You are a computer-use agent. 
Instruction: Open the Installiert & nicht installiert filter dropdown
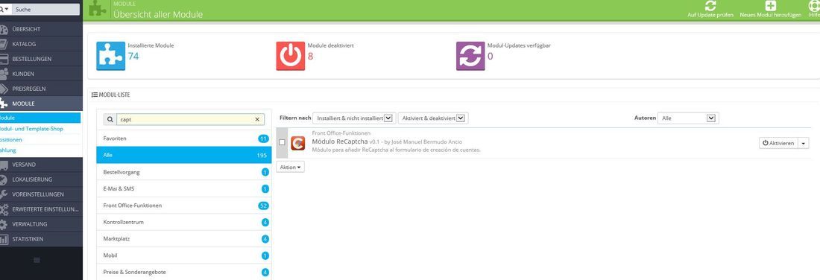coord(353,118)
